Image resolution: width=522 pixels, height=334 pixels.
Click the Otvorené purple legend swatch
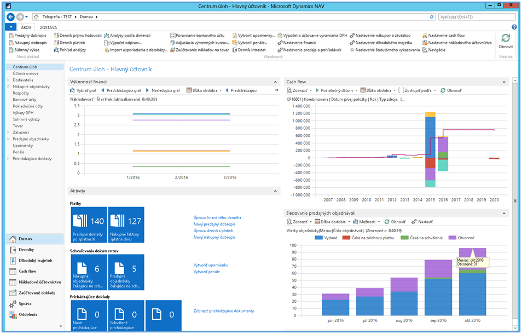pos(453,238)
